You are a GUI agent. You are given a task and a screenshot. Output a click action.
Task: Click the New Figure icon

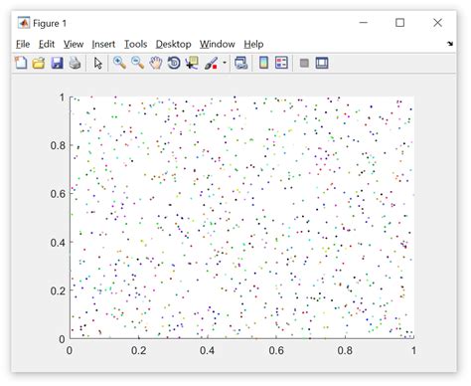(21, 63)
